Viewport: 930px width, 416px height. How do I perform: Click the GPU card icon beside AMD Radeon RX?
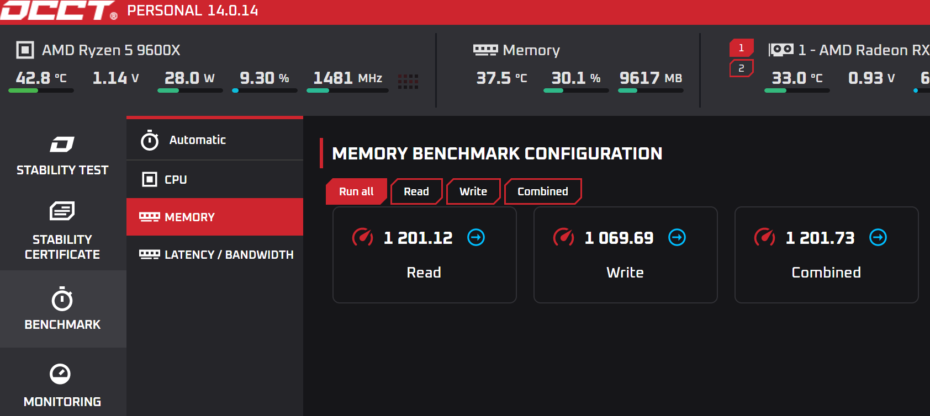(781, 50)
